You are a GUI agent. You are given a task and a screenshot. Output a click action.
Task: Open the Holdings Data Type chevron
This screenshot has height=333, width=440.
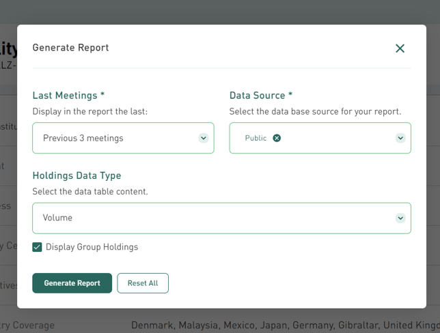click(400, 218)
